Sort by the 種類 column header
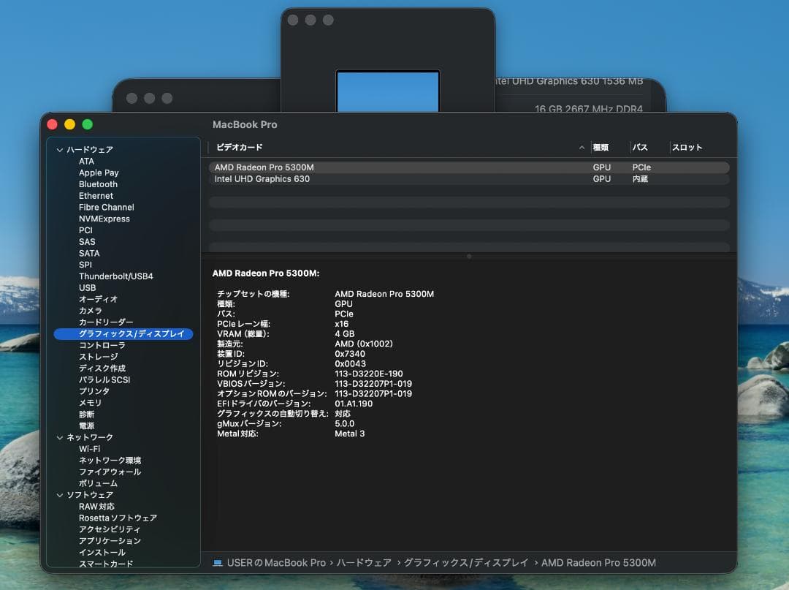The height and width of the screenshot is (590, 789). [601, 148]
